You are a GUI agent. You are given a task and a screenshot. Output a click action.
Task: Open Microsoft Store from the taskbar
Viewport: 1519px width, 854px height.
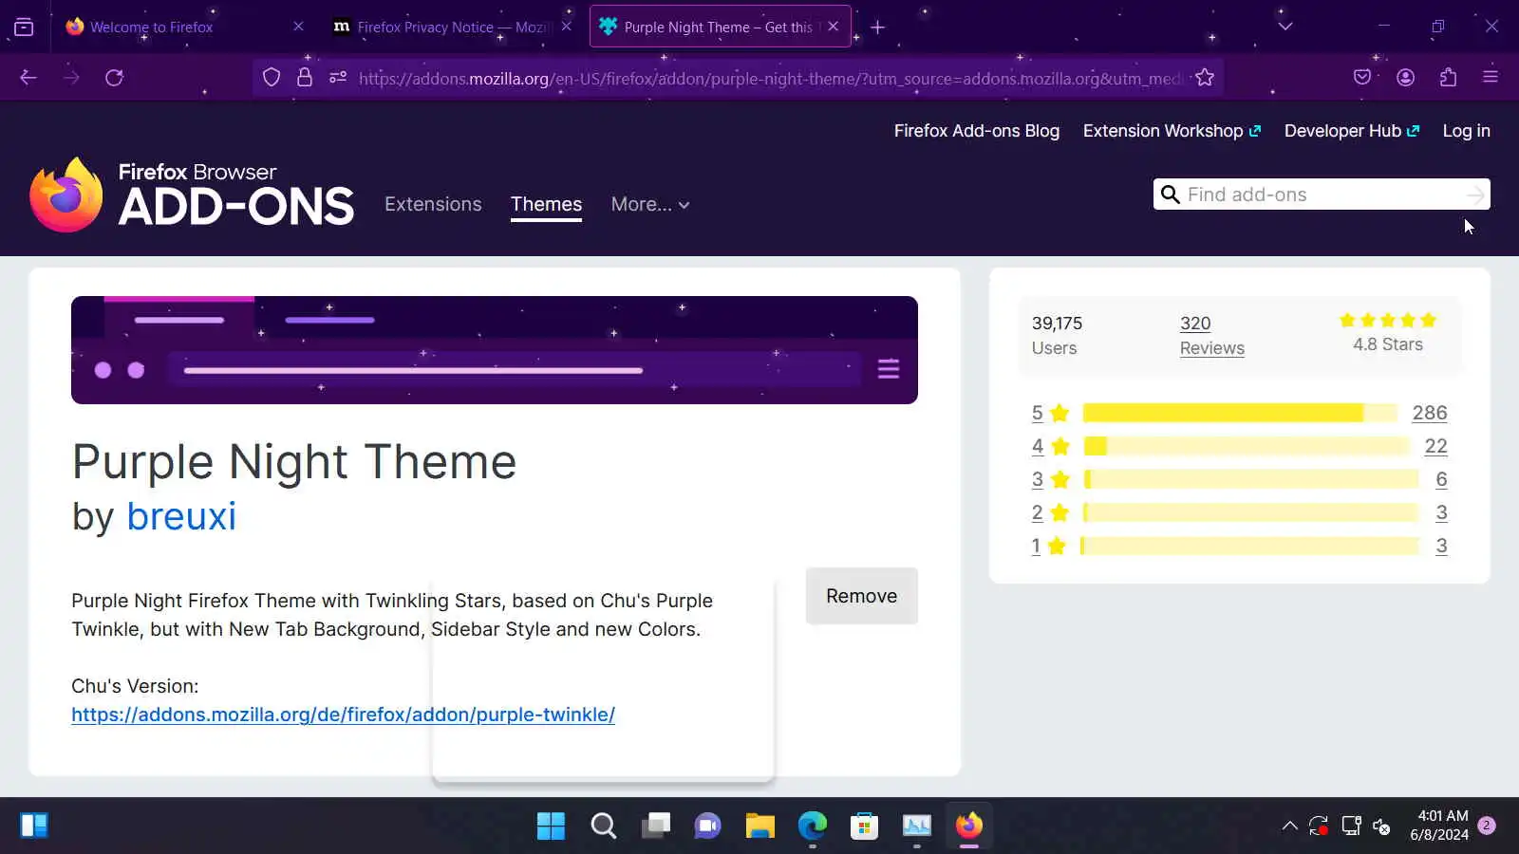[x=864, y=826]
